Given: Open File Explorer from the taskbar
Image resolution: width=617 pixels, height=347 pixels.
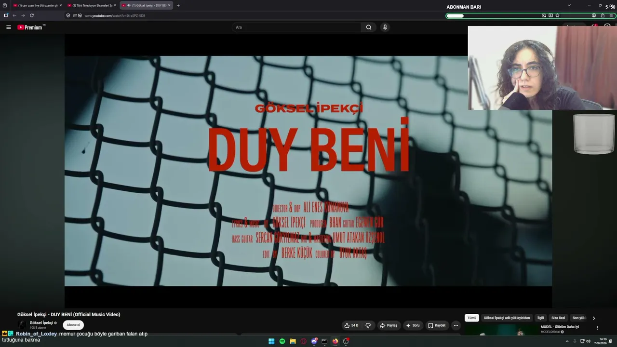Looking at the screenshot, I should pyautogui.click(x=293, y=341).
